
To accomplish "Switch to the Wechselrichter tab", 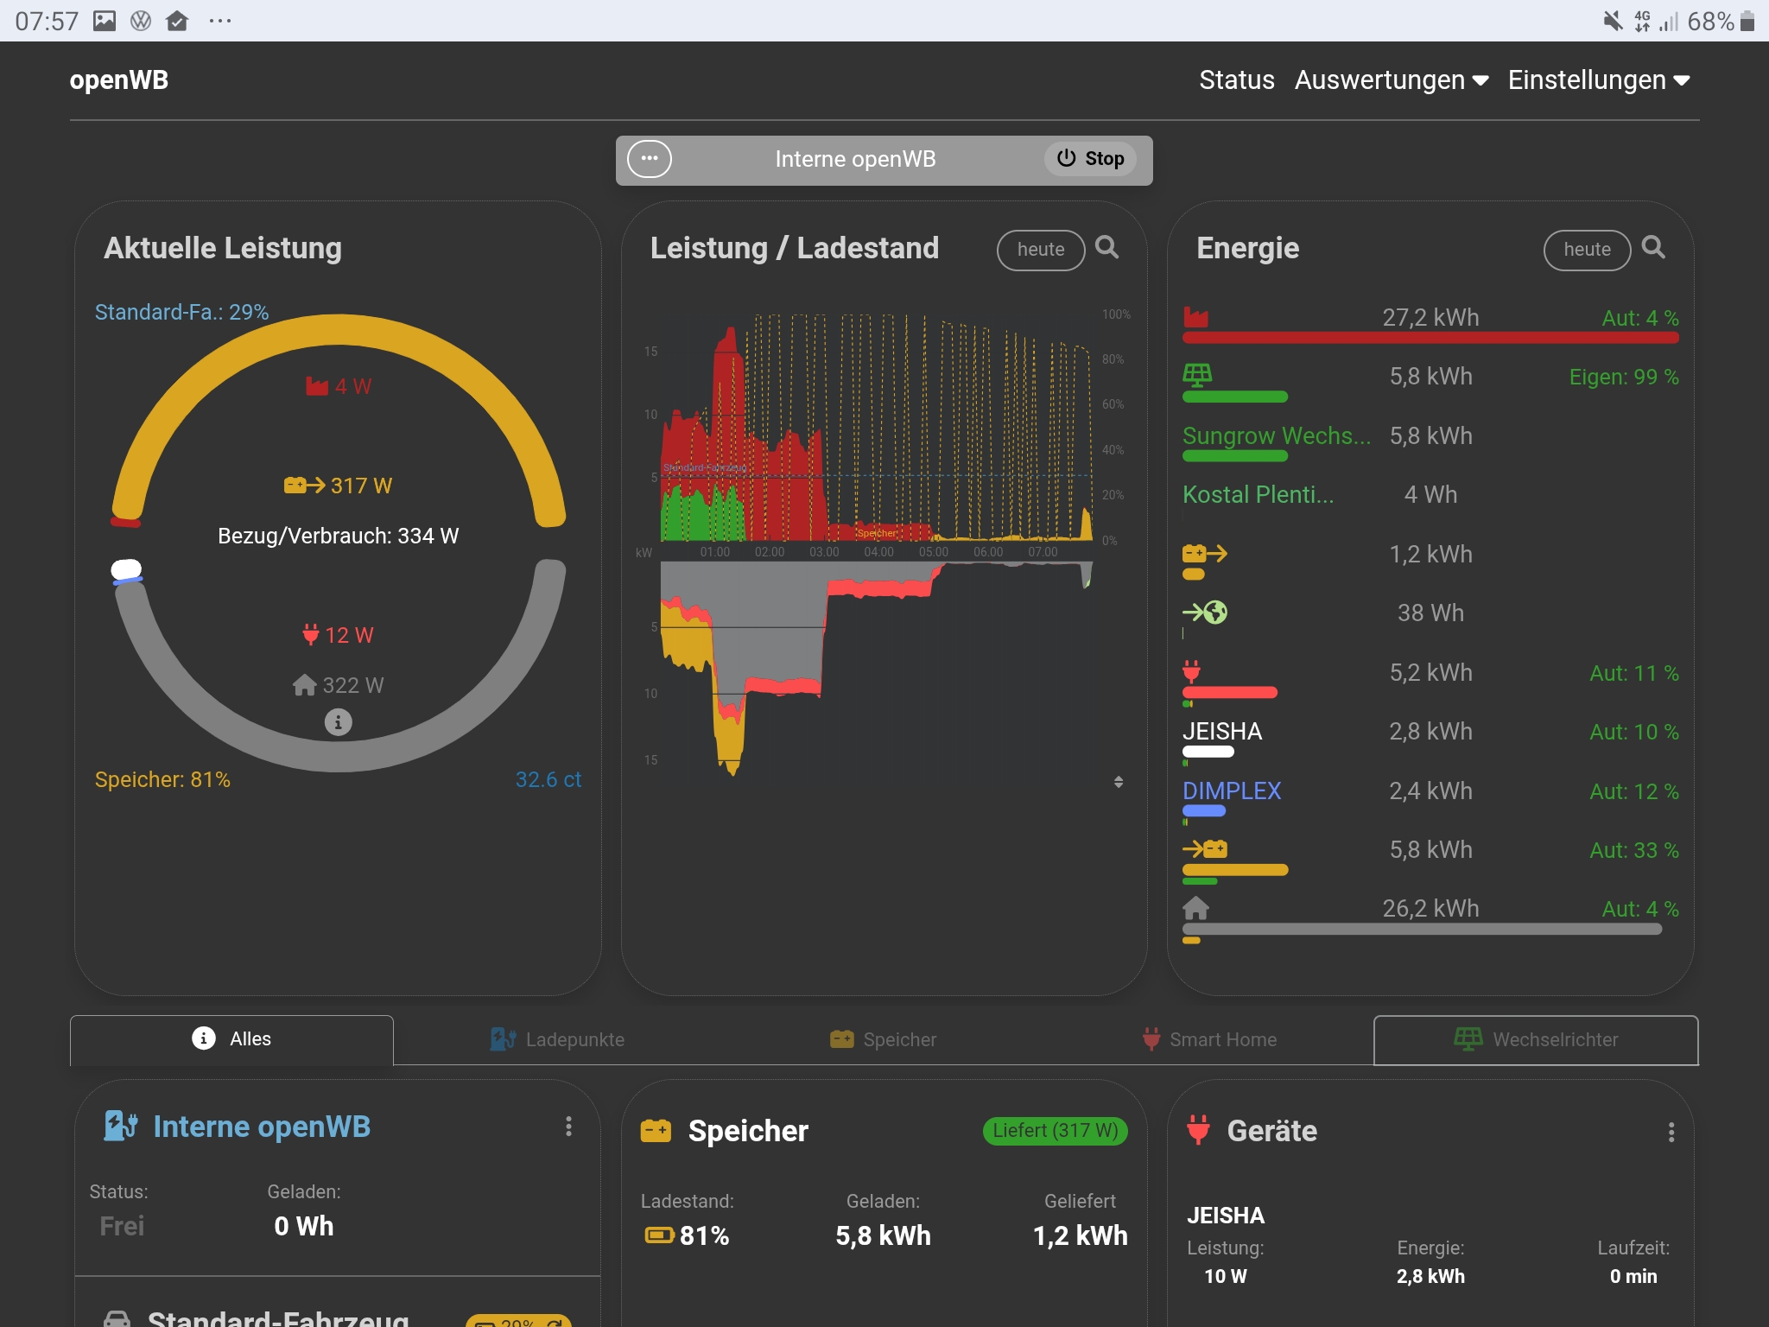I will click(x=1536, y=1039).
